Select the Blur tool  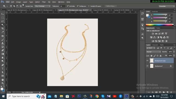coord(2,57)
